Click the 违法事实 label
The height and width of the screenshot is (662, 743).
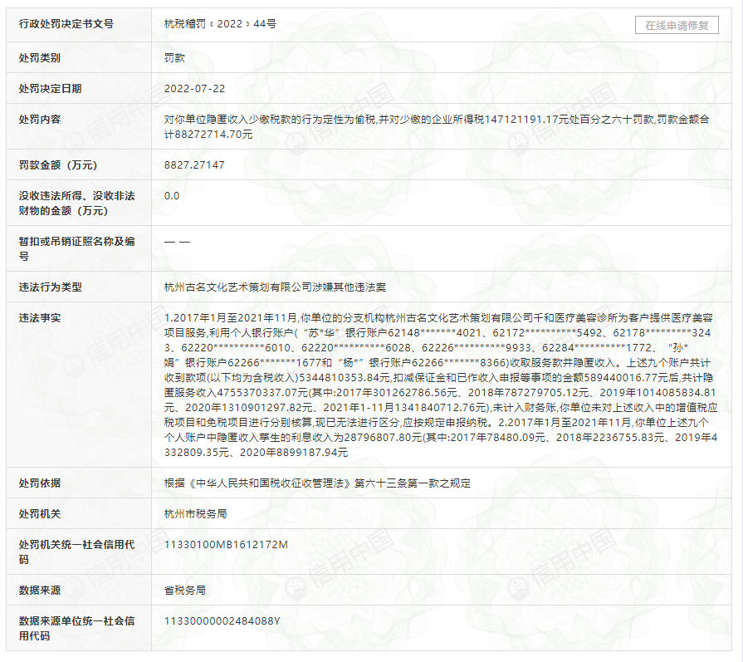point(40,318)
